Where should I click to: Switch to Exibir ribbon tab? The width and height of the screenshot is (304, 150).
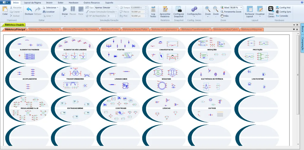61,3
